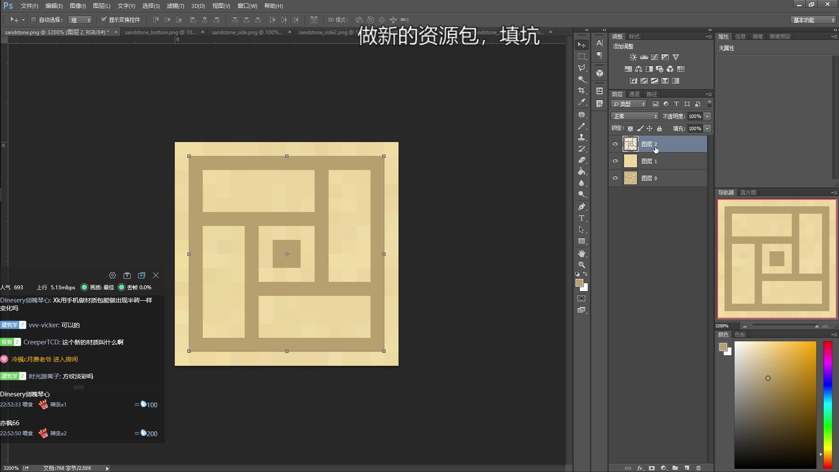839x472 pixels.
Task: Delete layer with trash icon
Action: tap(699, 468)
